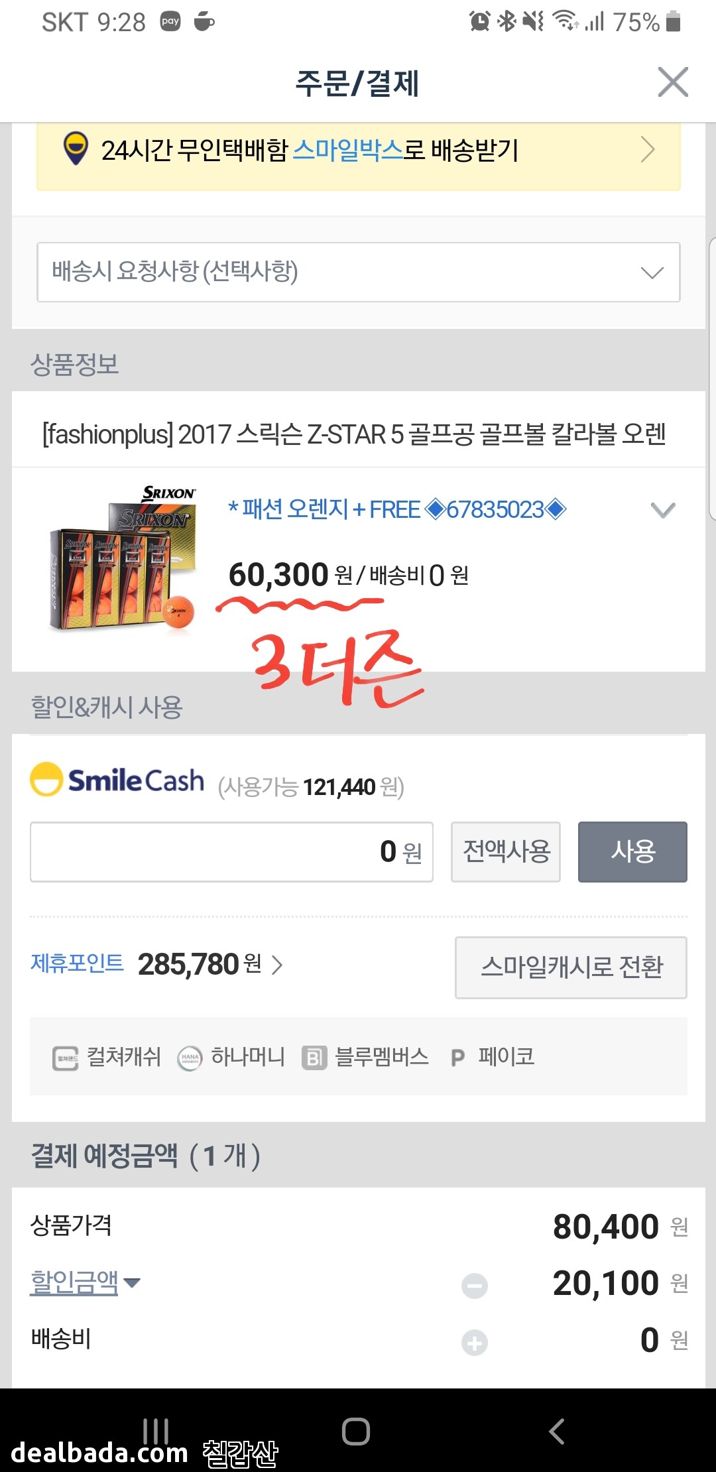
Task: Click 스마일캐시로 전환 button
Action: (x=571, y=967)
